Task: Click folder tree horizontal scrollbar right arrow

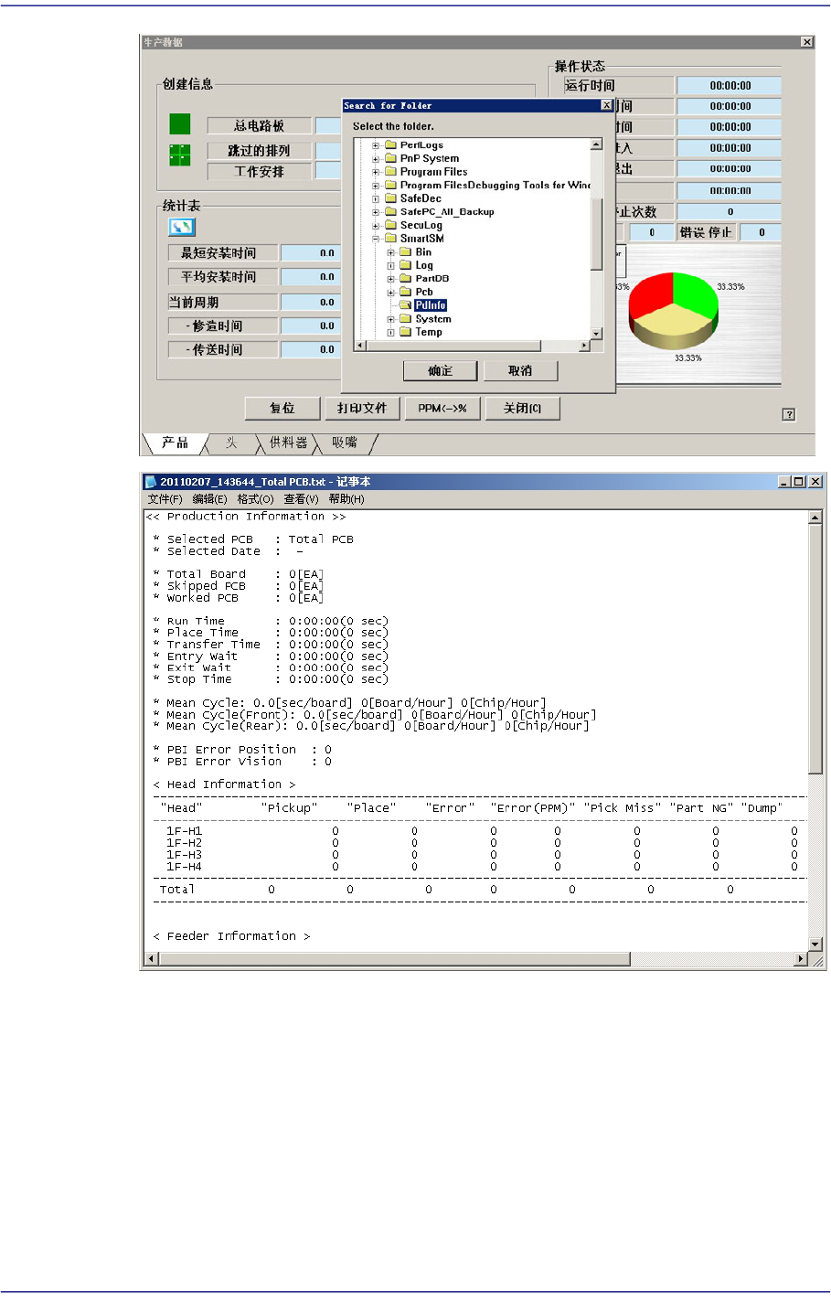Action: (x=585, y=346)
